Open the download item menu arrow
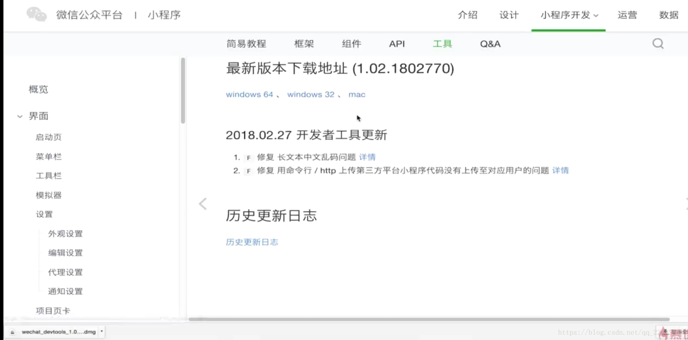688x340 pixels. tap(102, 332)
